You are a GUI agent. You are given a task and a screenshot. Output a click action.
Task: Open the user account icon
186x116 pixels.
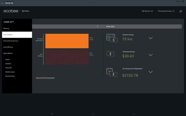180,11
